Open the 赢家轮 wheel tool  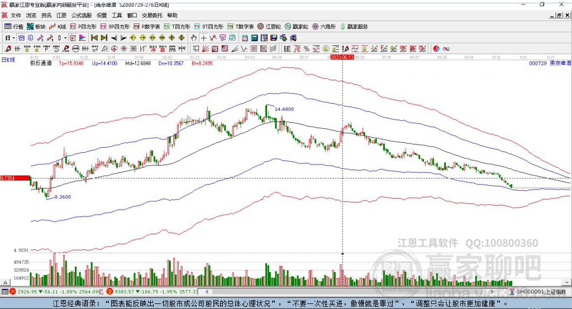(296, 27)
